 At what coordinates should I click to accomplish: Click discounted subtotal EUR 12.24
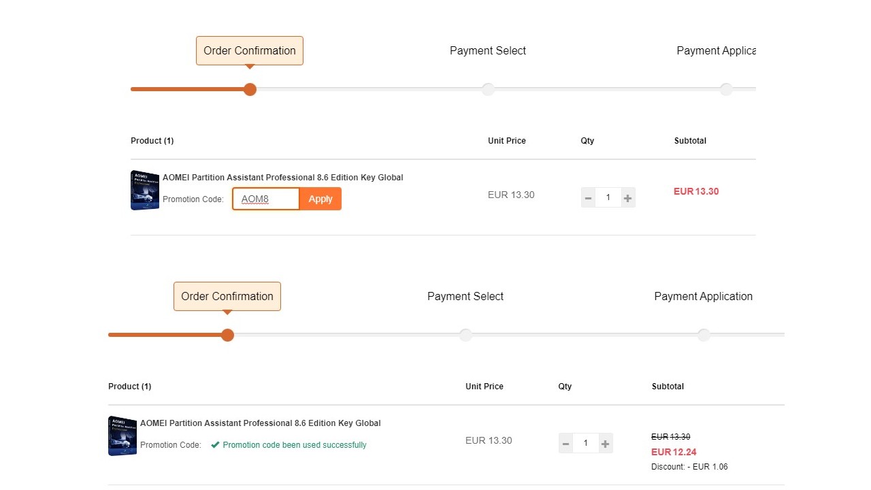[674, 452]
